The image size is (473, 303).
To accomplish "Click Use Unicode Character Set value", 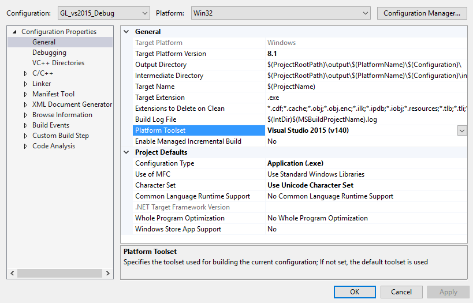I will (310, 185).
